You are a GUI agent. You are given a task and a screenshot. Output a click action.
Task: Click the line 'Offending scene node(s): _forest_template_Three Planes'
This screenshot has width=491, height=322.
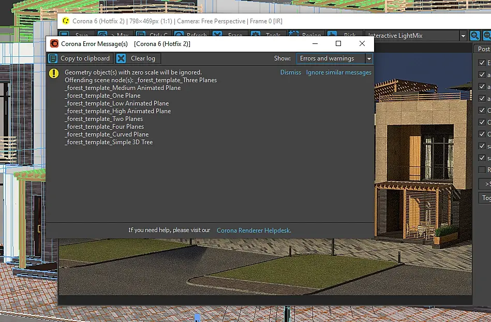[141, 80]
